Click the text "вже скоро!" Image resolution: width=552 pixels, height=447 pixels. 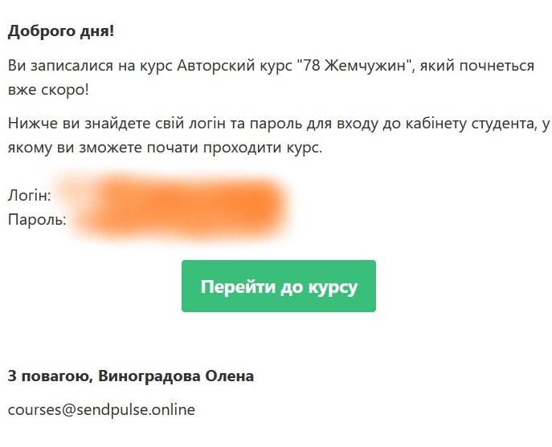(48, 89)
